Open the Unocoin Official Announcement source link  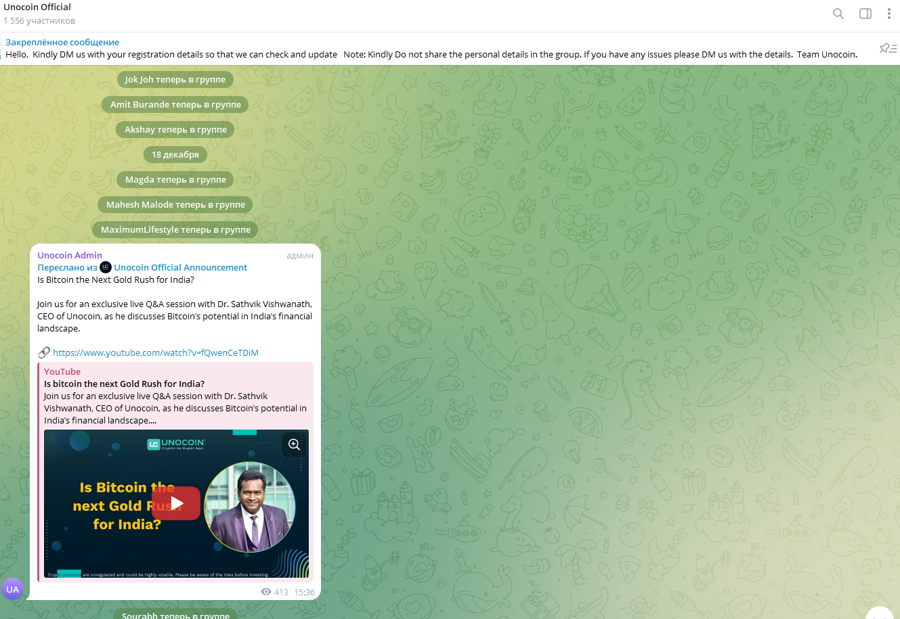point(181,267)
